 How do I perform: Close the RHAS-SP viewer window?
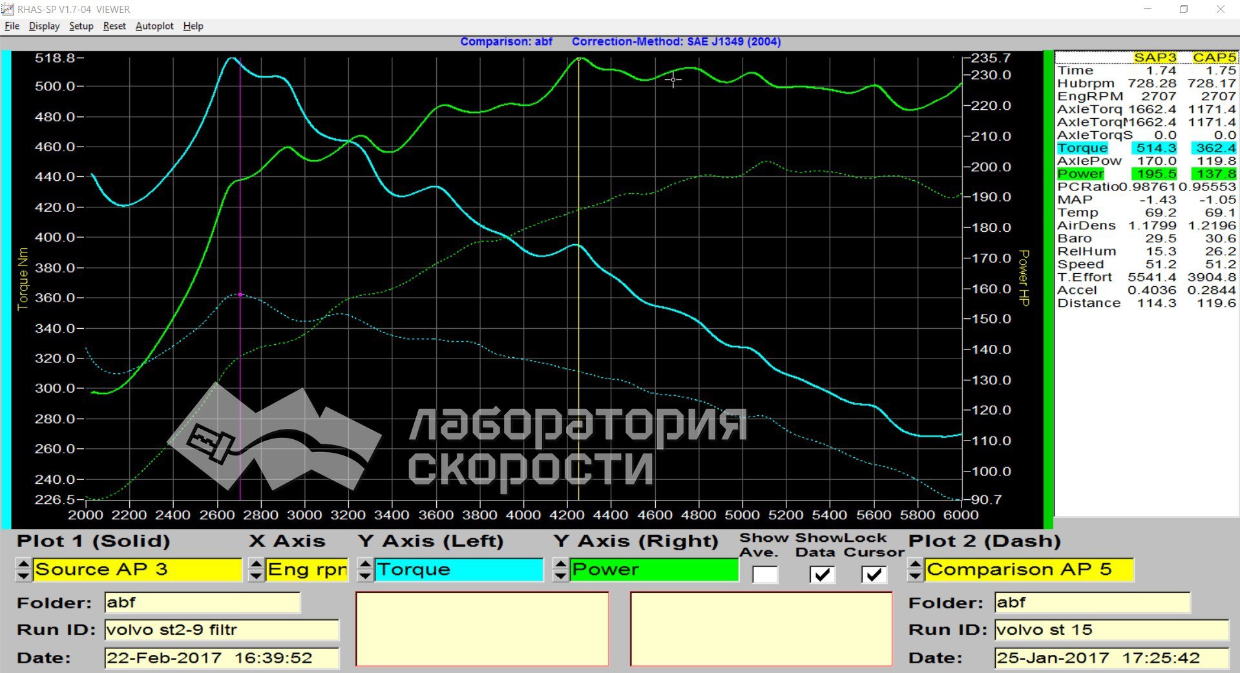(1221, 9)
